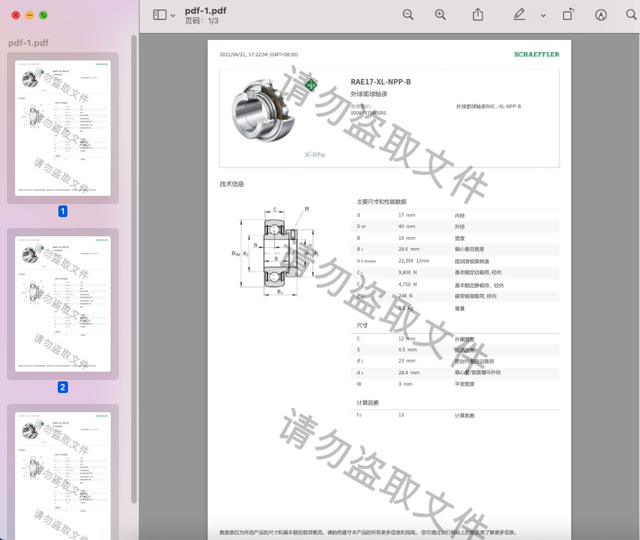Select the Highlight pen tool
This screenshot has width=640, height=540.
coord(519,14)
